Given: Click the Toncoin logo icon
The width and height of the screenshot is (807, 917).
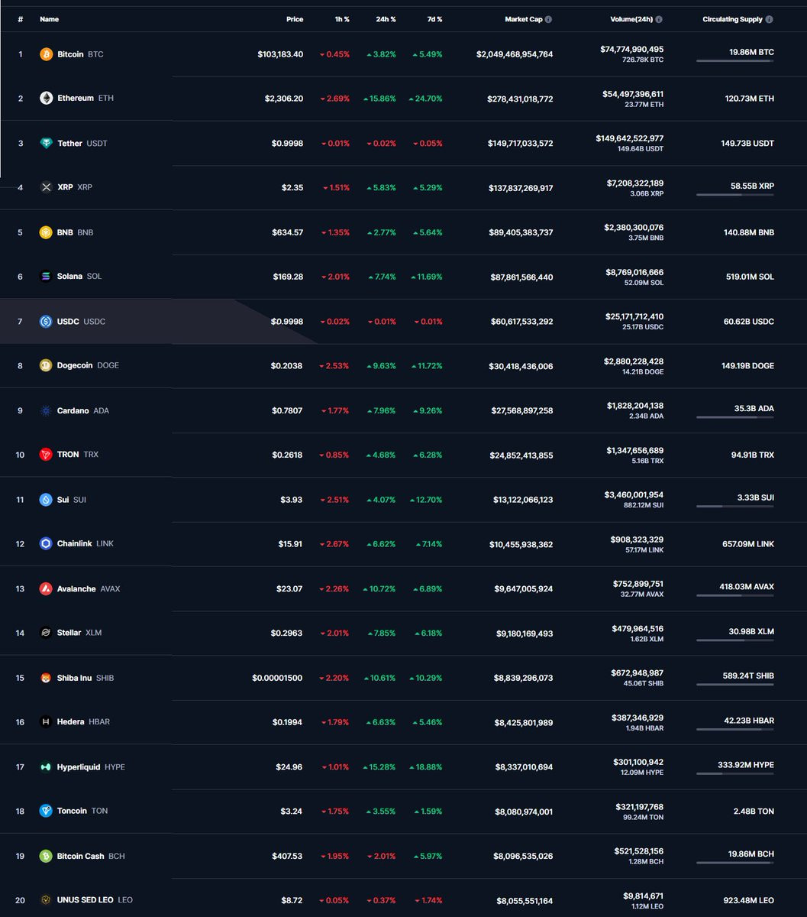Looking at the screenshot, I should pyautogui.click(x=46, y=811).
